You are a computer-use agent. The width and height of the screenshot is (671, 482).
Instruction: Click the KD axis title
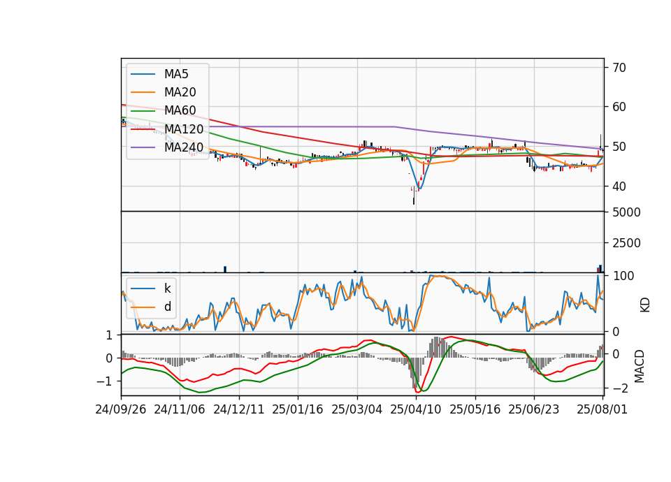pos(645,305)
